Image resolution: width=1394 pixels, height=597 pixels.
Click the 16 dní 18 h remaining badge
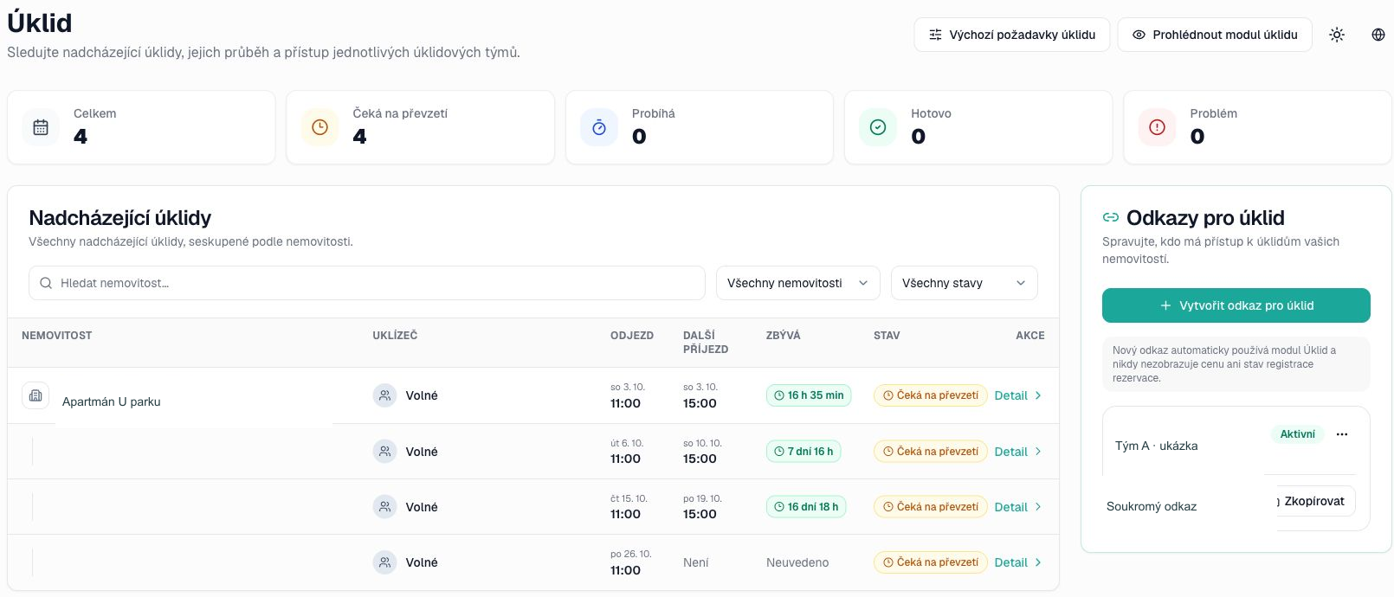[x=806, y=506]
